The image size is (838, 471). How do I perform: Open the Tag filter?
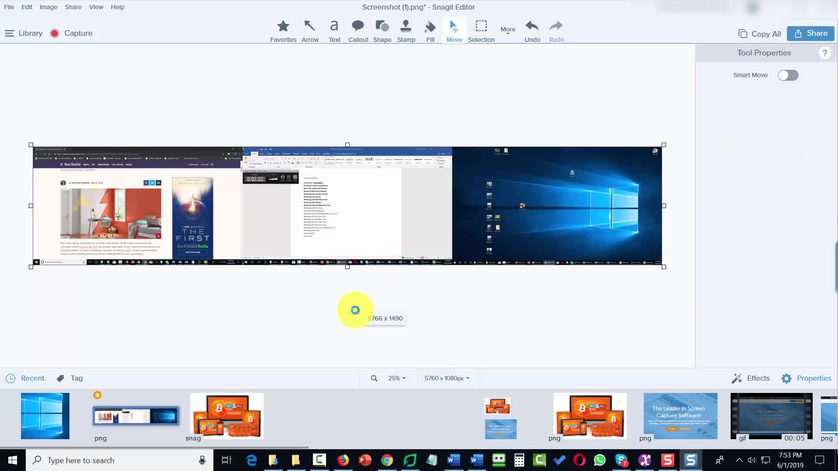click(x=70, y=378)
